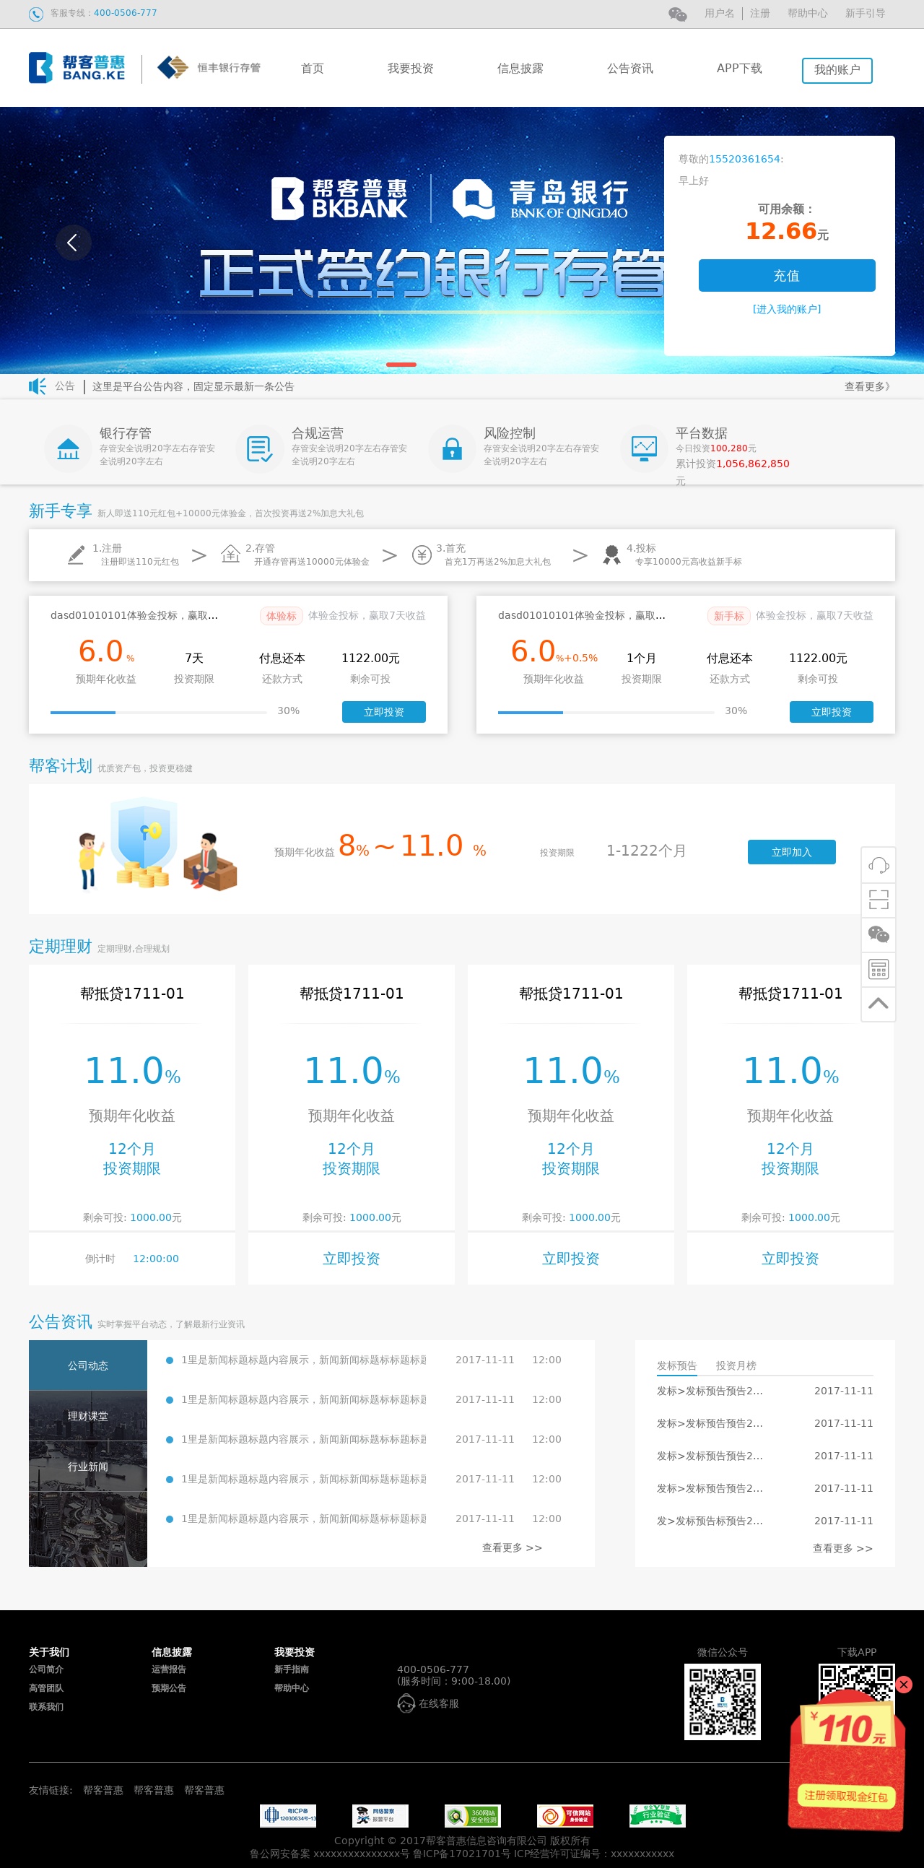Close the 110元 red packet popup

click(903, 1685)
